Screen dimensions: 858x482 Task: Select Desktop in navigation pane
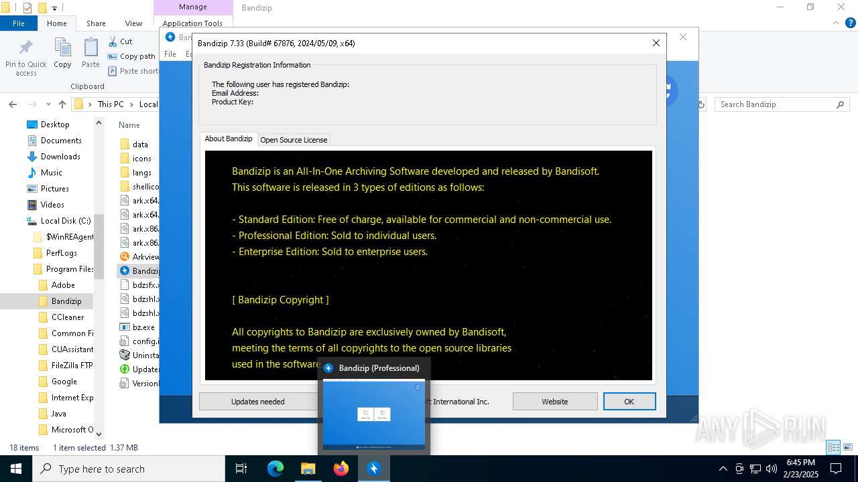55,125
